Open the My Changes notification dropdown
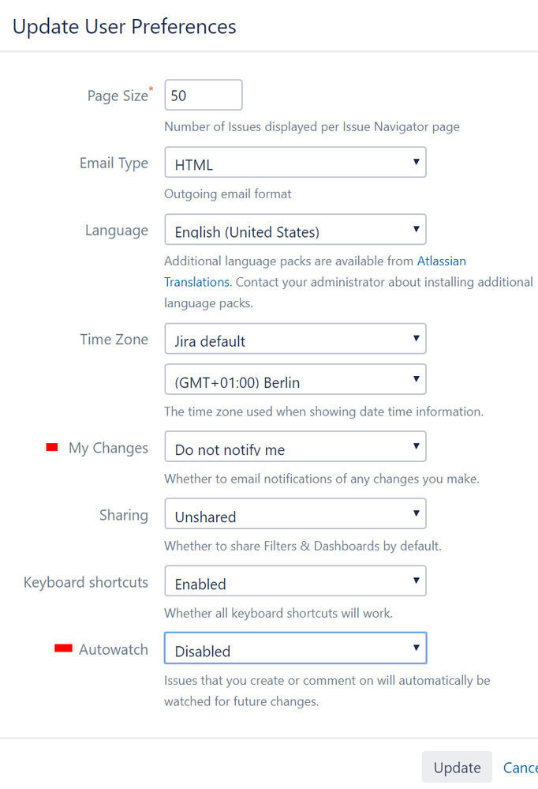This screenshot has width=538, height=789. (295, 446)
